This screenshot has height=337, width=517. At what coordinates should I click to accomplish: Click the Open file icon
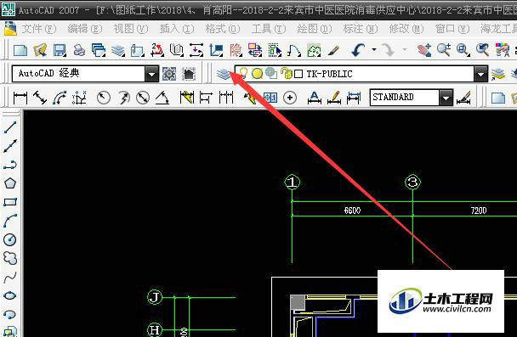click(x=40, y=50)
